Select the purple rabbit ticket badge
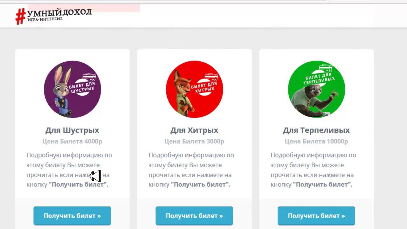The image size is (407, 229). coord(72,89)
